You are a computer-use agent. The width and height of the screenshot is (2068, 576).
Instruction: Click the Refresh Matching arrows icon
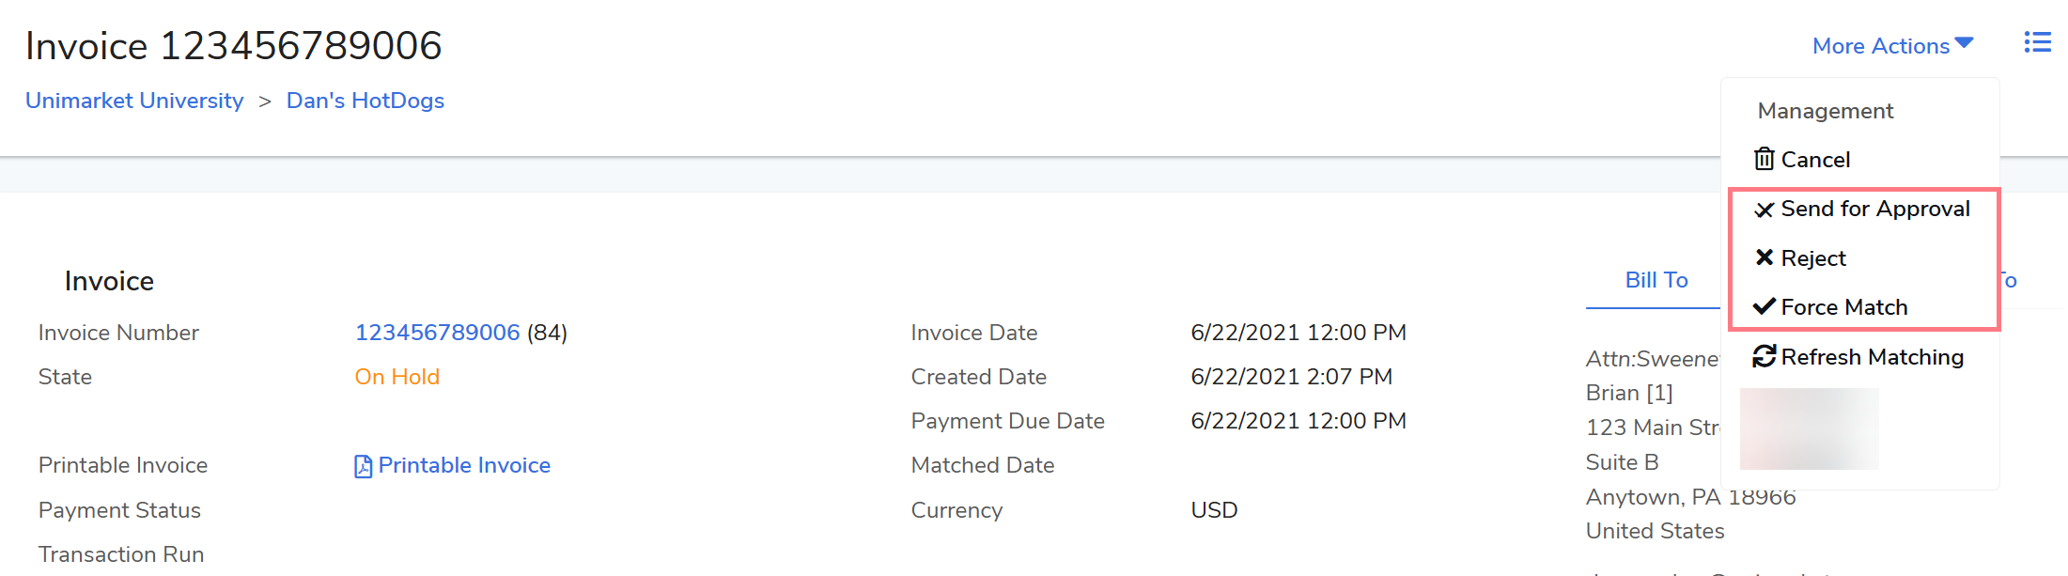point(1765,356)
